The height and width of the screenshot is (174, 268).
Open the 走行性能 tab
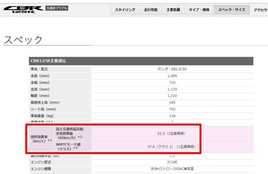pos(151,10)
